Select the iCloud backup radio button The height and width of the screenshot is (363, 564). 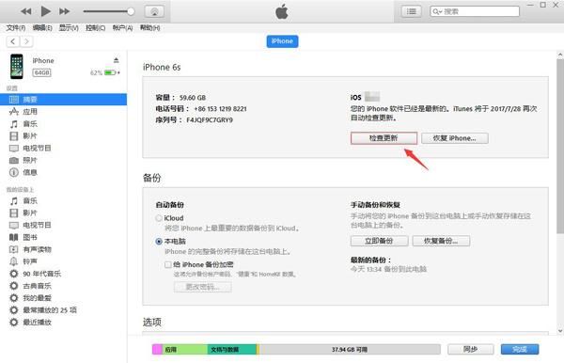[159, 218]
